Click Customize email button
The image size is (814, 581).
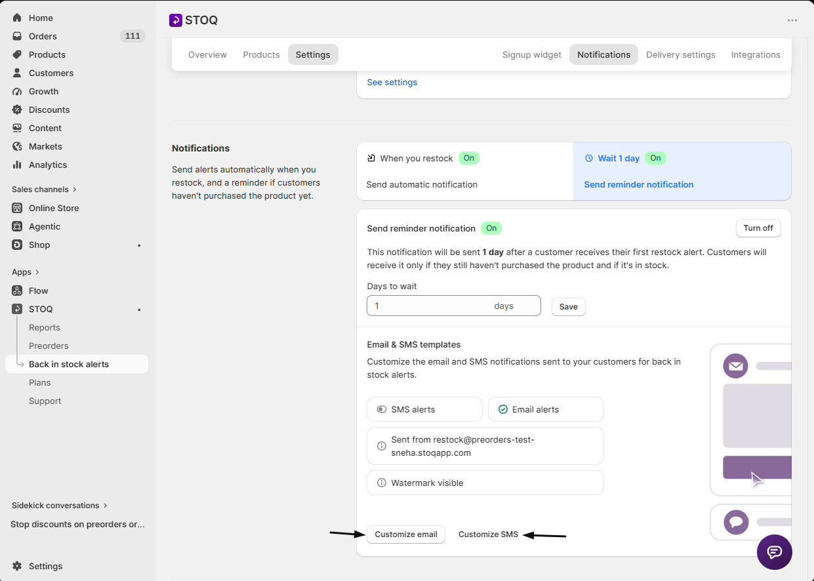coord(406,534)
